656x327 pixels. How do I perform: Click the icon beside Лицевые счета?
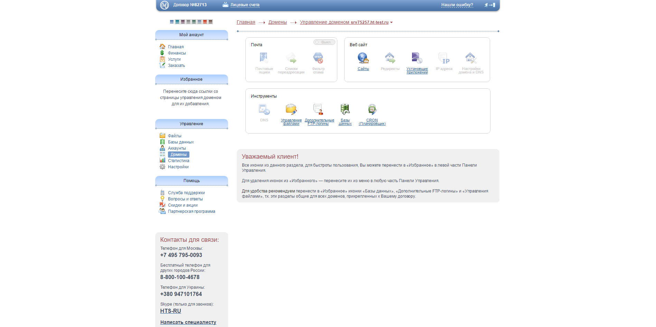point(225,5)
